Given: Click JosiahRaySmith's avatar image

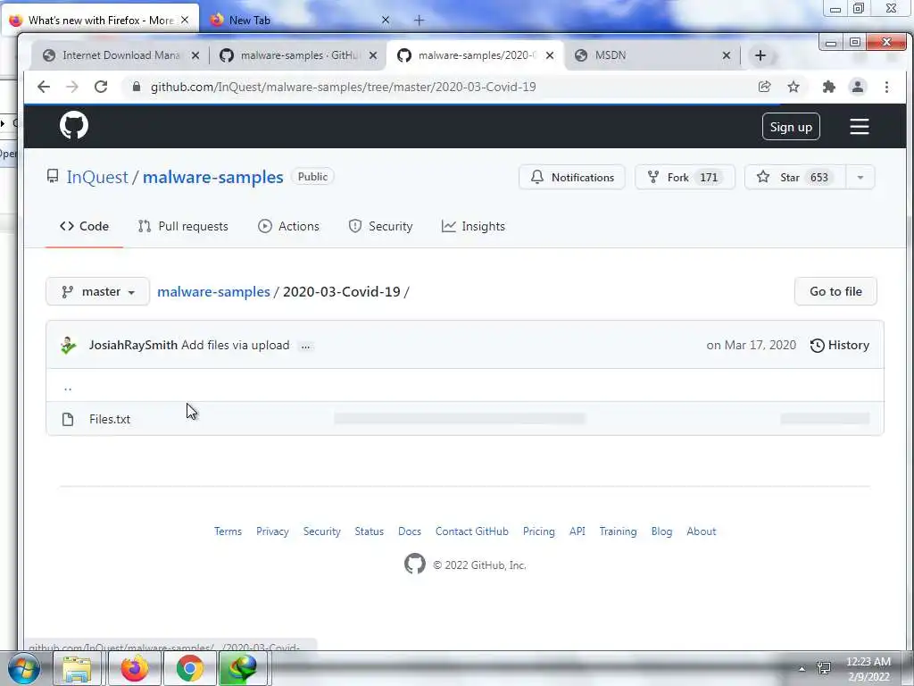Looking at the screenshot, I should pos(68,346).
